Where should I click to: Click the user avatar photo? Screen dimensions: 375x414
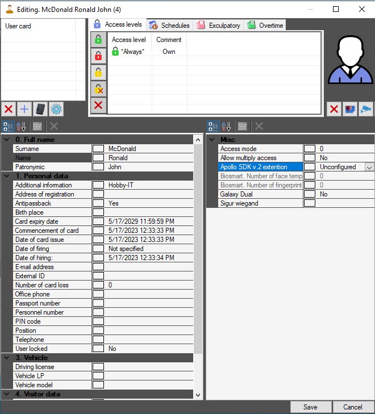pos(350,60)
